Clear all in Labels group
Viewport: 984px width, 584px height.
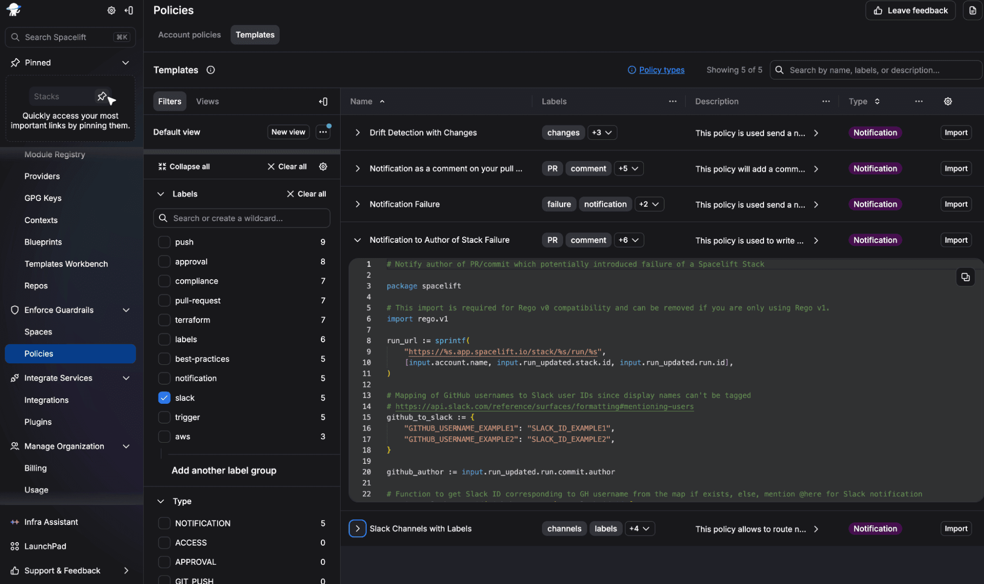point(306,194)
